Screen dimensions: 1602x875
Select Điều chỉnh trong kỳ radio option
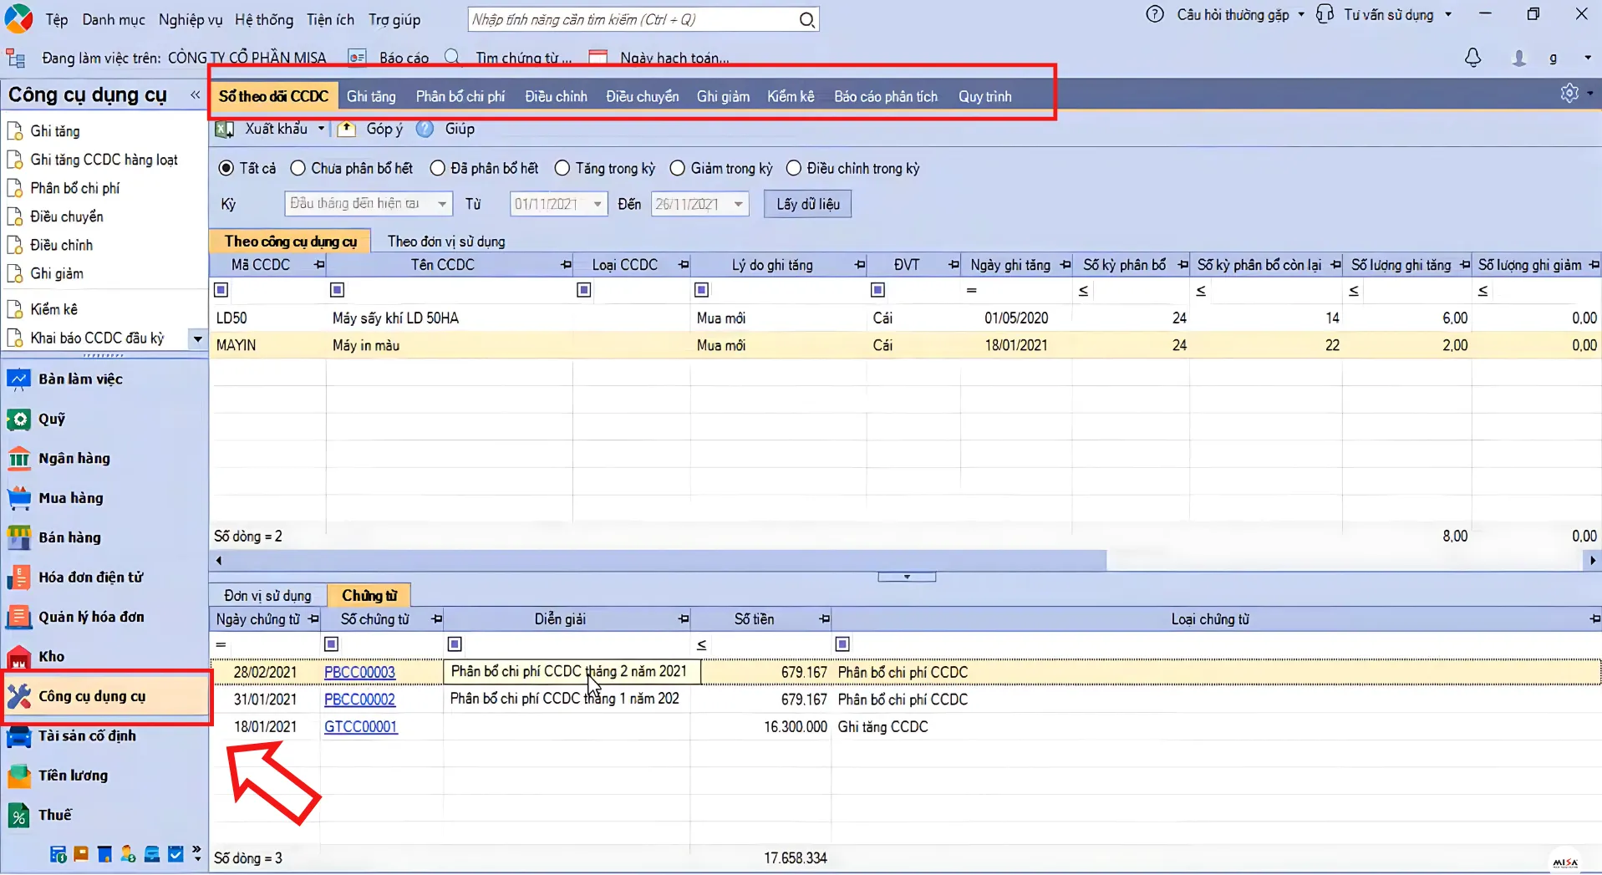(794, 168)
